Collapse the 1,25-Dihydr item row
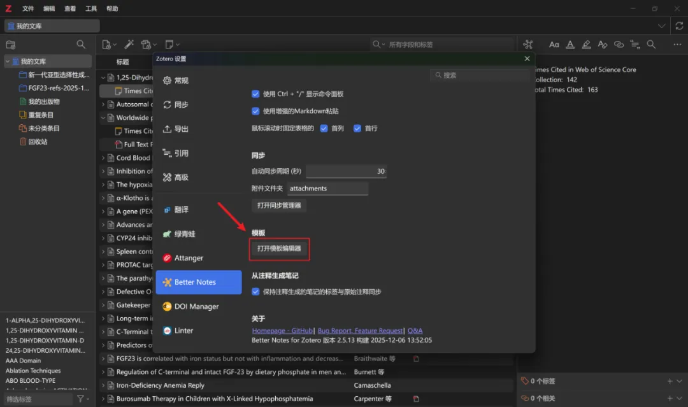The image size is (688, 407). coord(103,78)
